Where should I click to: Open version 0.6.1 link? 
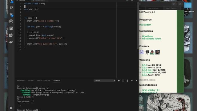(x=144, y=65)
